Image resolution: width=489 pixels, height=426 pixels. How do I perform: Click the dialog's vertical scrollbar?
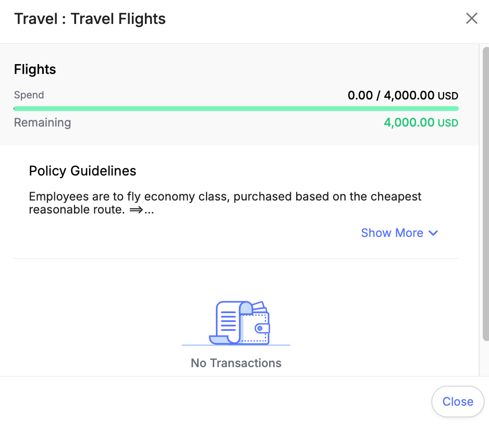485,194
